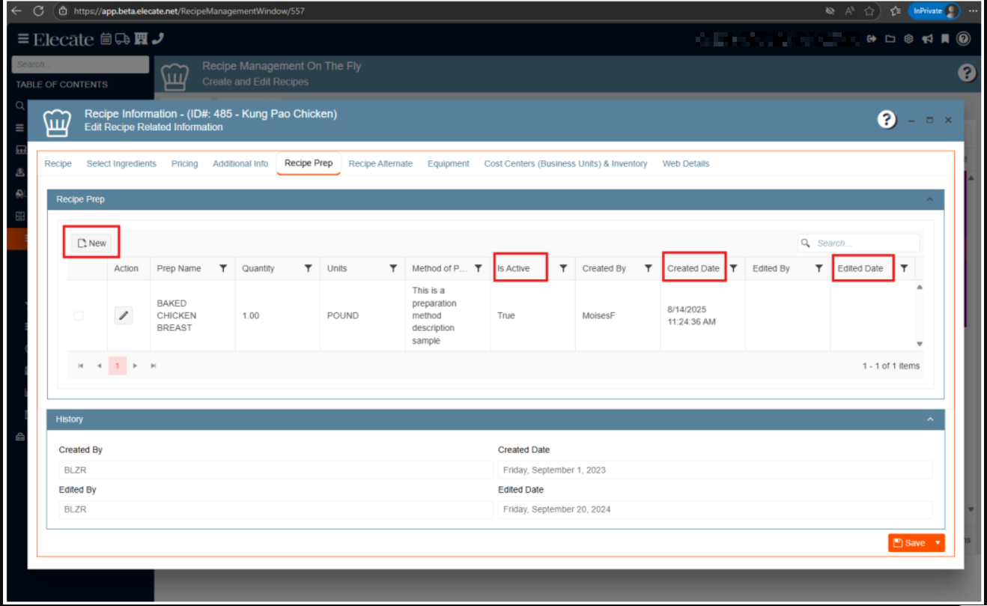987x606 pixels.
Task: Click the help icon in Recipe Information header
Action: (x=887, y=120)
